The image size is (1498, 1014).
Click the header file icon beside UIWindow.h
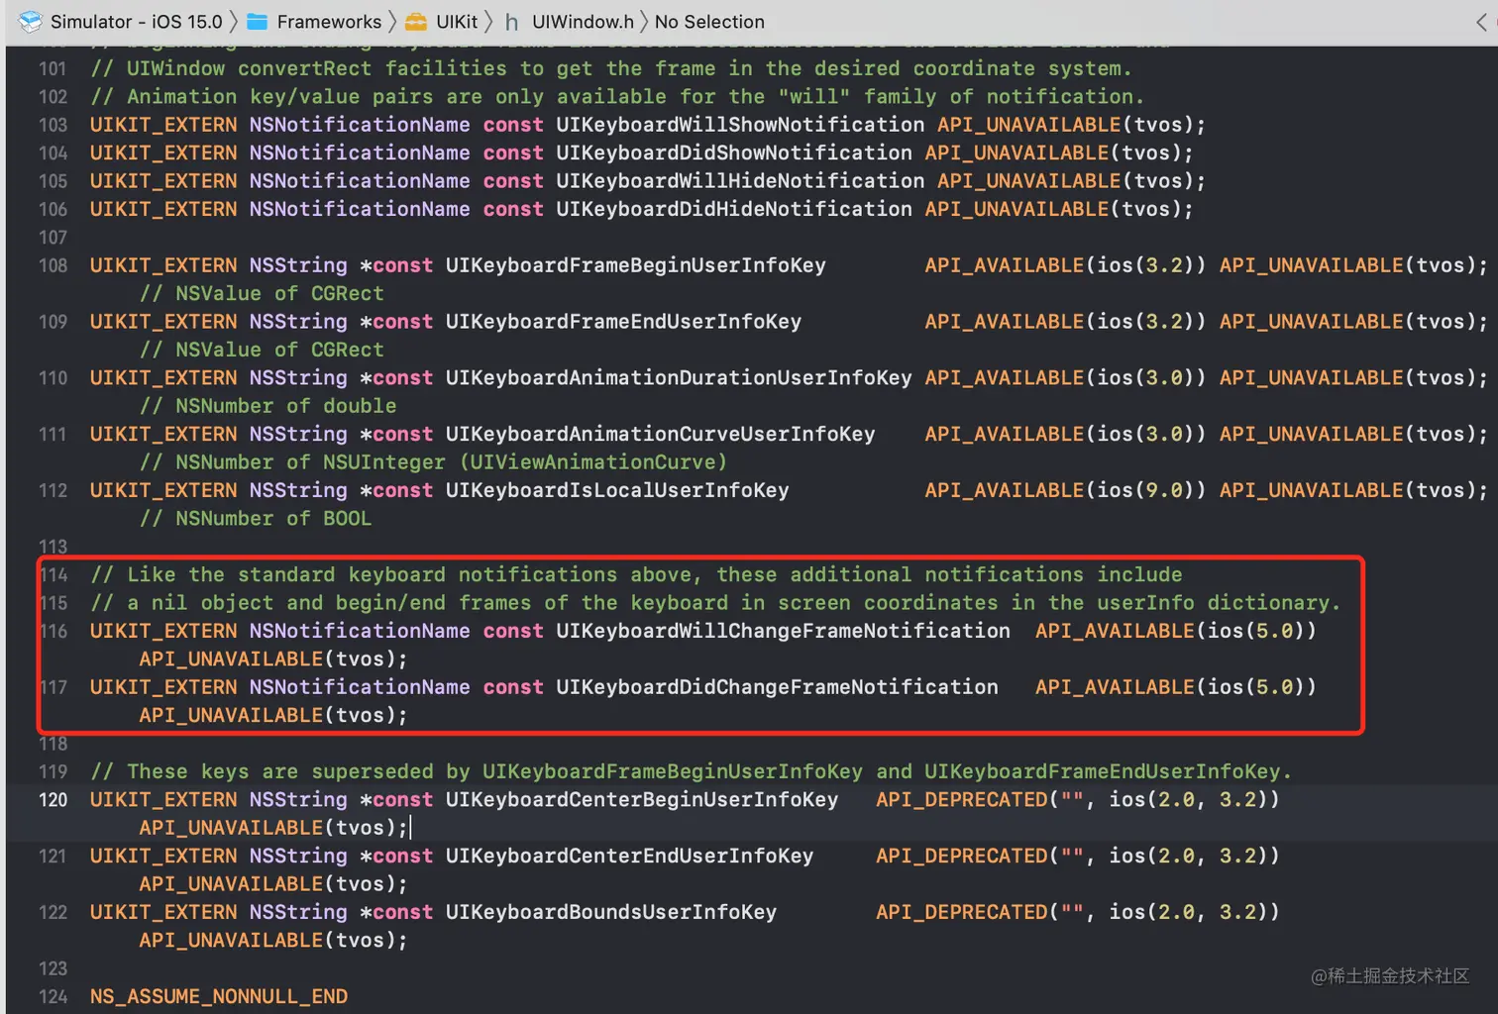(x=511, y=21)
